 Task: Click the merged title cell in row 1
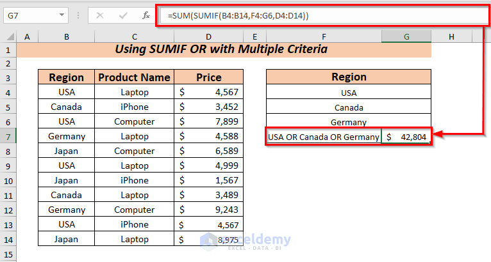224,49
